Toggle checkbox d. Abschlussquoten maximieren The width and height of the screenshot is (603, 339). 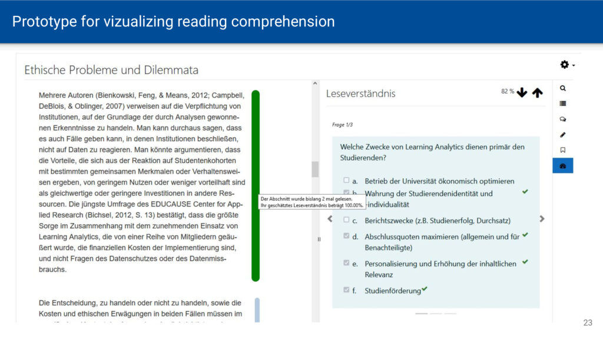coord(346,236)
